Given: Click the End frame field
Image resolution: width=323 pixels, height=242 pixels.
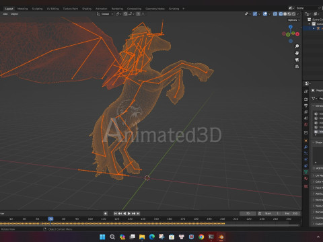Looking at the screenshot, I should tap(291, 214).
